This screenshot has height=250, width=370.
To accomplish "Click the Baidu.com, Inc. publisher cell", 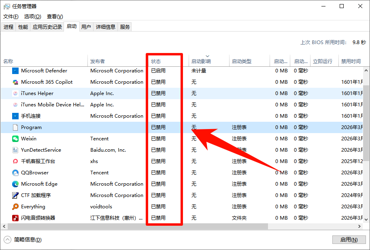I will [108, 150].
